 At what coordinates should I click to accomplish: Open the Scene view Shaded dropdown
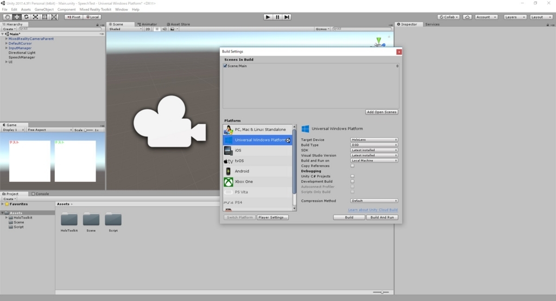pos(125,29)
